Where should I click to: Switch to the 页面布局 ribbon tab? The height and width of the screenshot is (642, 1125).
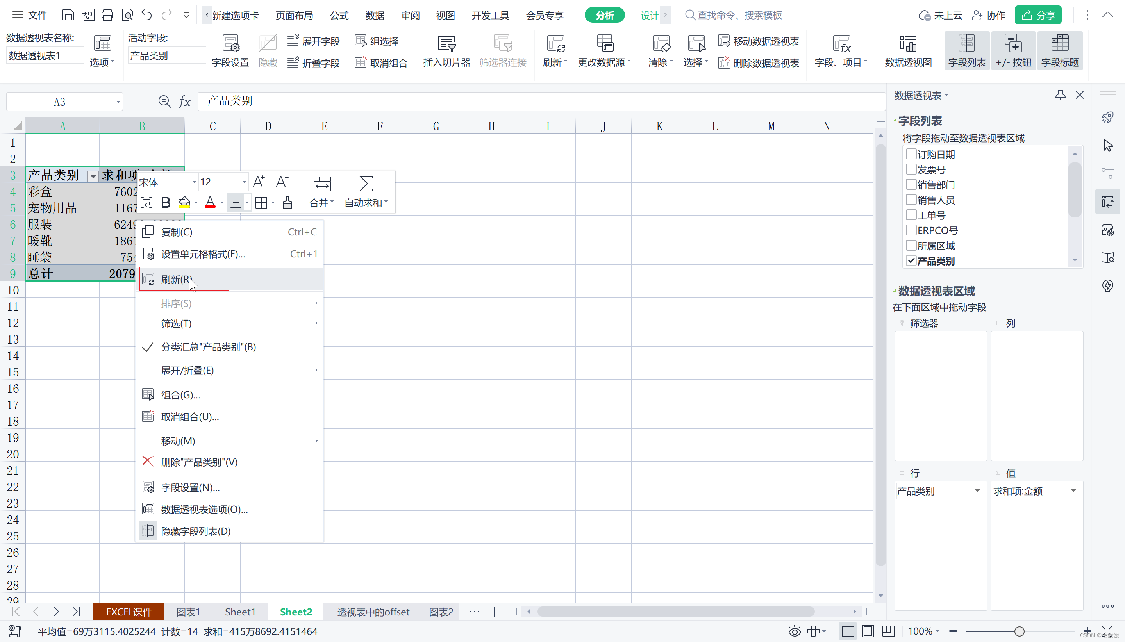(x=294, y=16)
